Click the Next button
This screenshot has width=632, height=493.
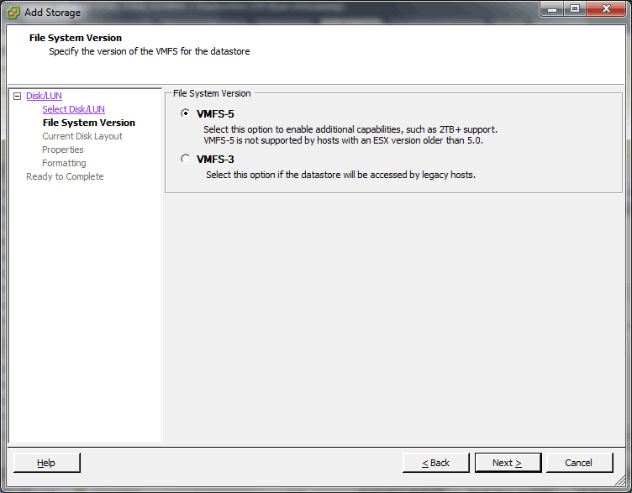(508, 463)
